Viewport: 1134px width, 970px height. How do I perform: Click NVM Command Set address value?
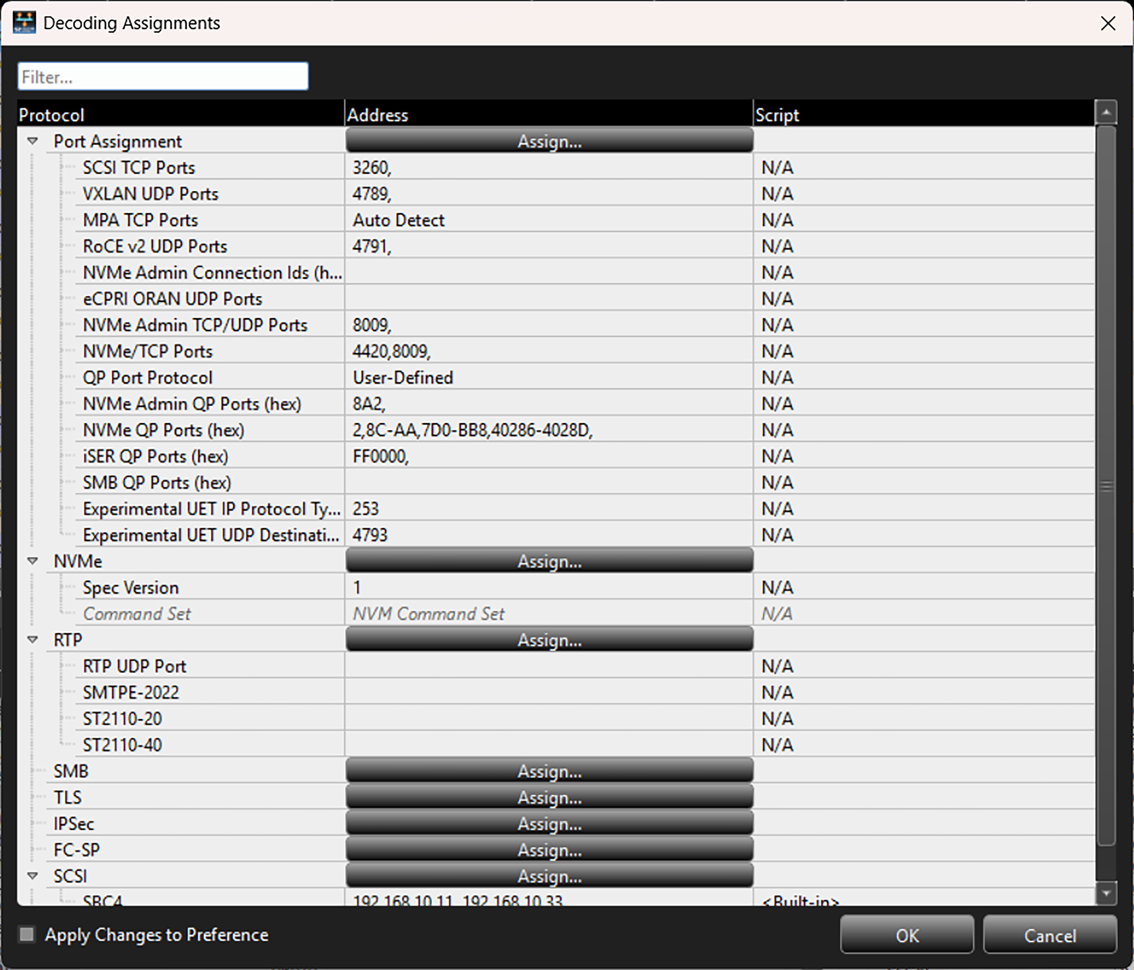coord(428,614)
